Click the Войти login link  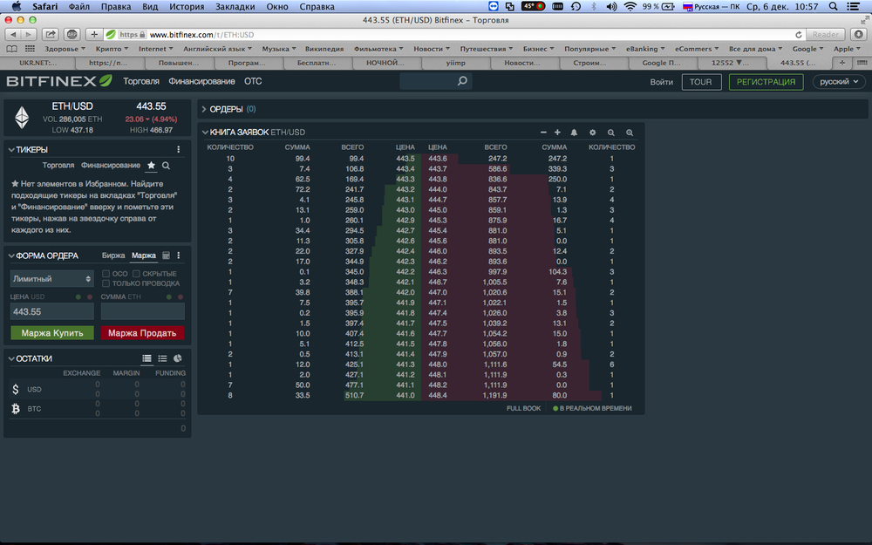(661, 82)
